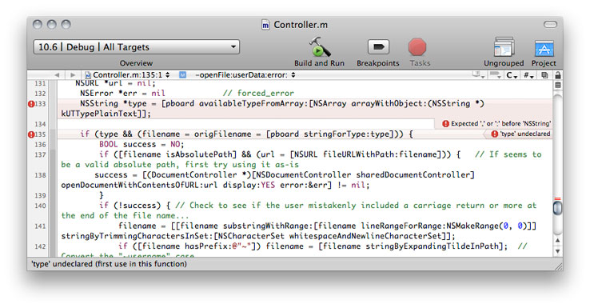The width and height of the screenshot is (590, 308).
Task: Click the Overview label under the dropdown
Action: pos(136,63)
